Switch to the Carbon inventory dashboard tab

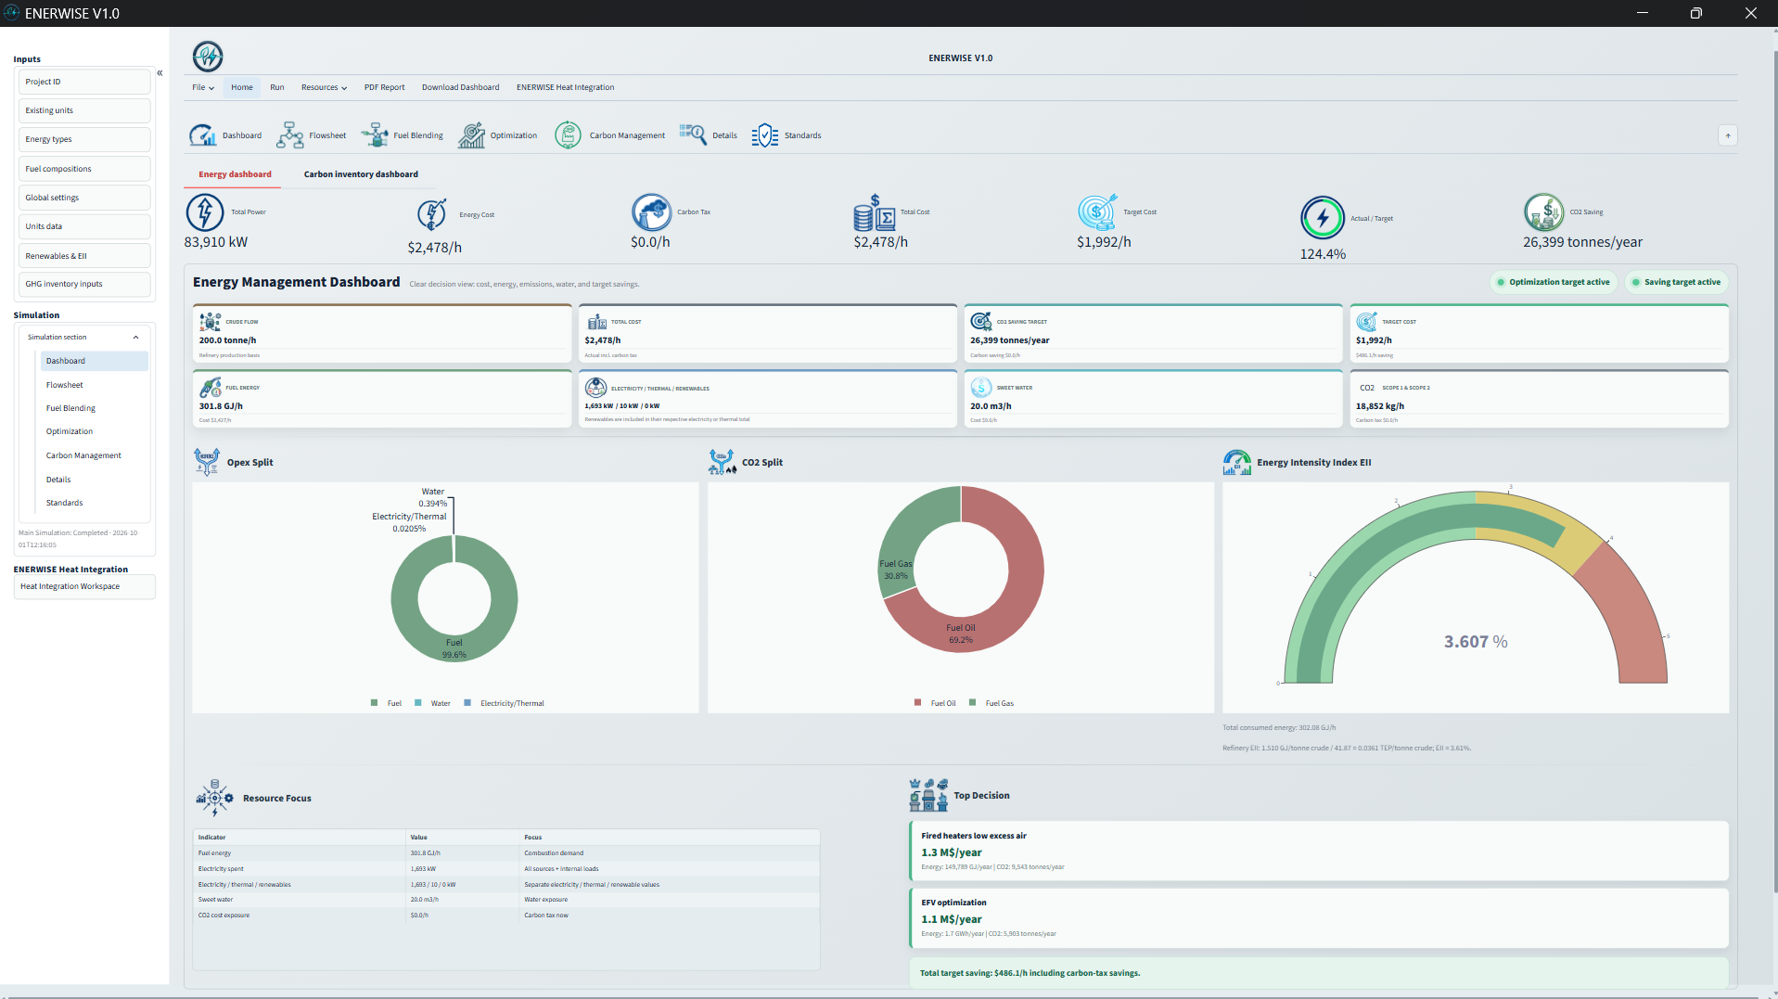tap(361, 174)
